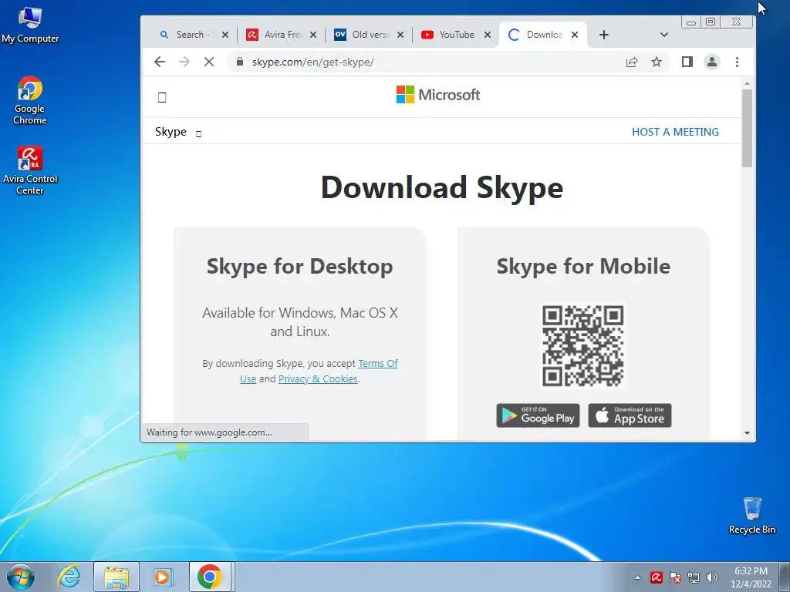Click the Download on the App Store badge
This screenshot has width=790, height=592.
[630, 415]
